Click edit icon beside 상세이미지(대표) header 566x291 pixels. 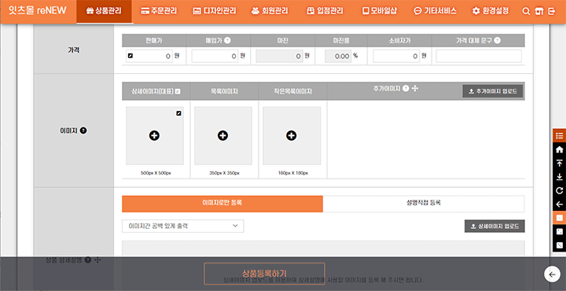178,91
